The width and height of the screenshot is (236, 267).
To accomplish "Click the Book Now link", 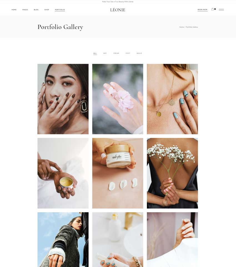I will (x=202, y=9).
